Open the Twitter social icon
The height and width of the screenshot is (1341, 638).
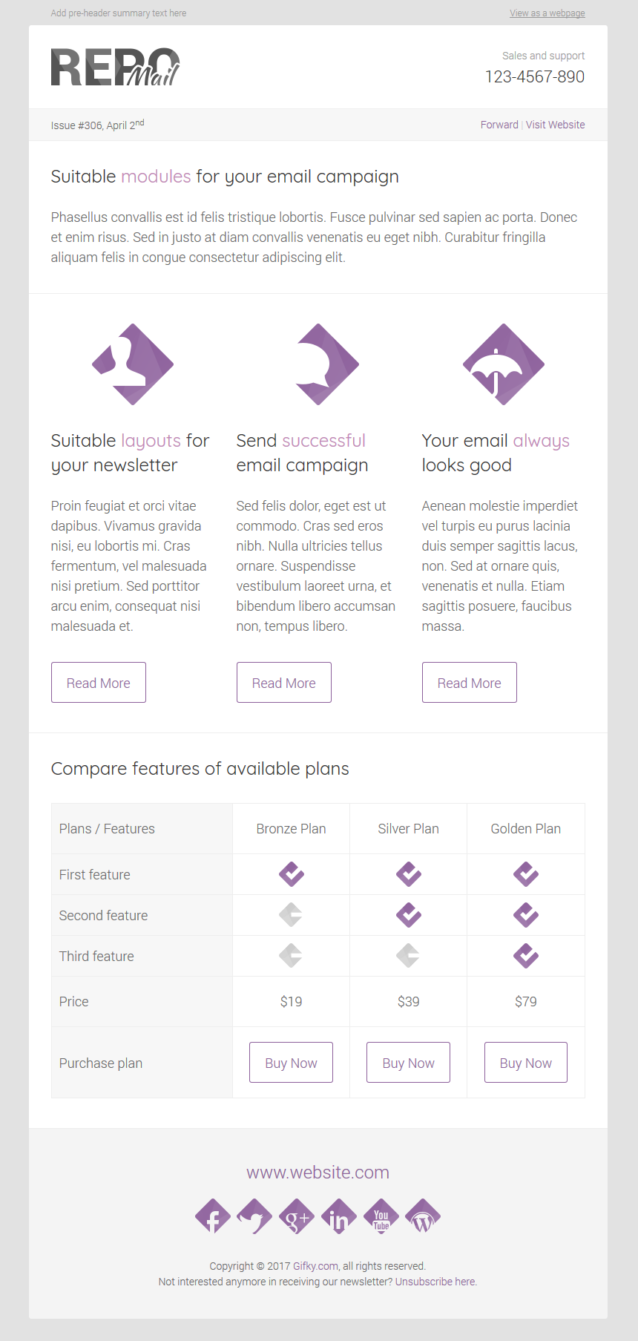(254, 1217)
